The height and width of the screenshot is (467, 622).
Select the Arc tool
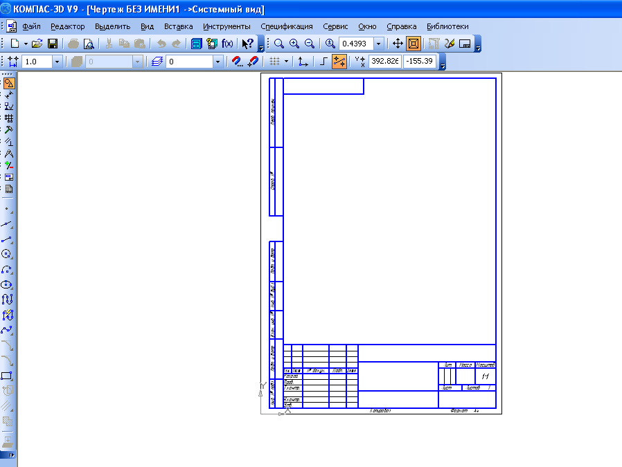click(x=7, y=270)
